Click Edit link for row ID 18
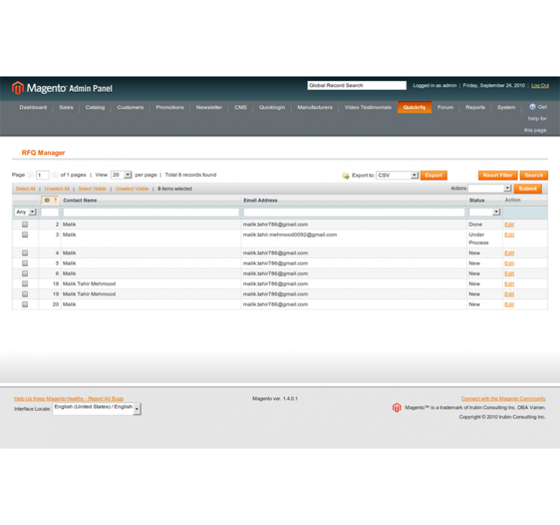The image size is (560, 525). 509,284
